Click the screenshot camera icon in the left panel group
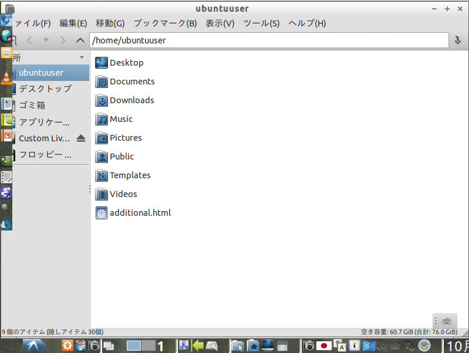469x353 pixels. coord(95,346)
